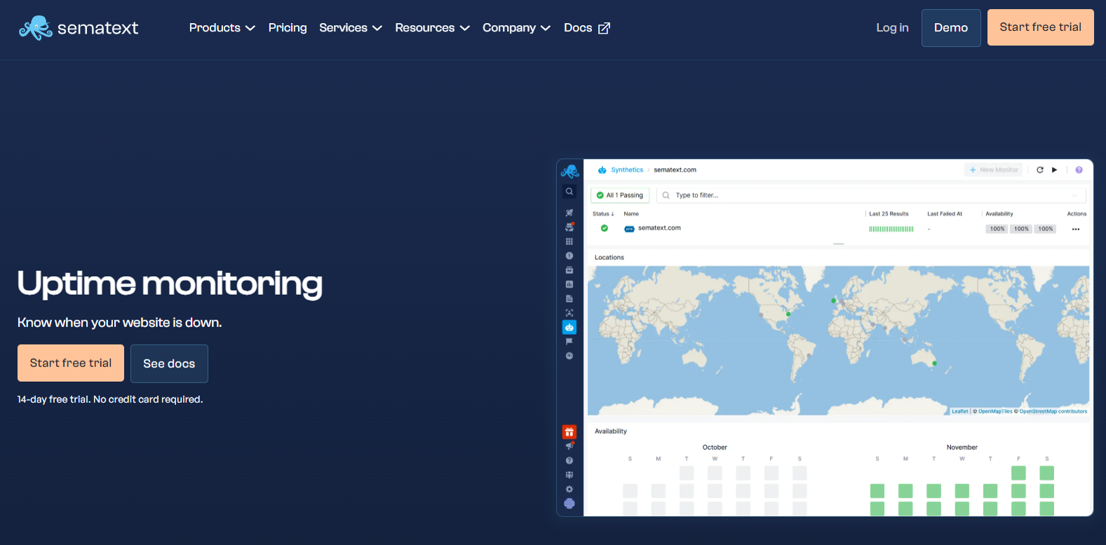Open the three-dot Actions menu for sematext.com
1106x545 pixels.
click(x=1076, y=229)
